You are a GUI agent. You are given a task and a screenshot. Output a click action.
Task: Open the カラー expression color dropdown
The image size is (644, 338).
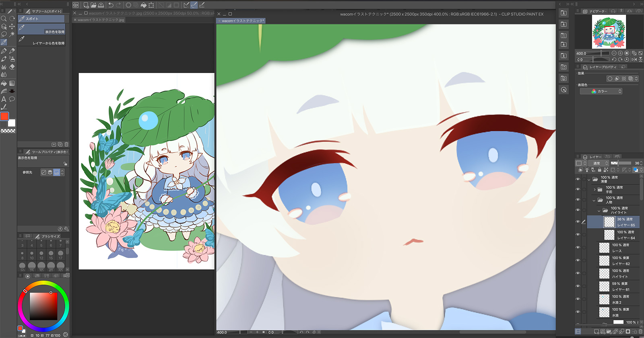[601, 91]
